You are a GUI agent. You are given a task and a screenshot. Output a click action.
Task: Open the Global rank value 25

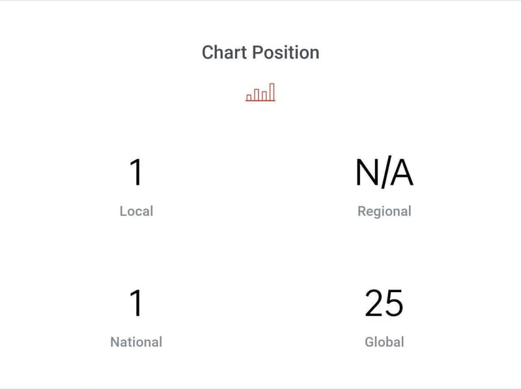(x=384, y=303)
